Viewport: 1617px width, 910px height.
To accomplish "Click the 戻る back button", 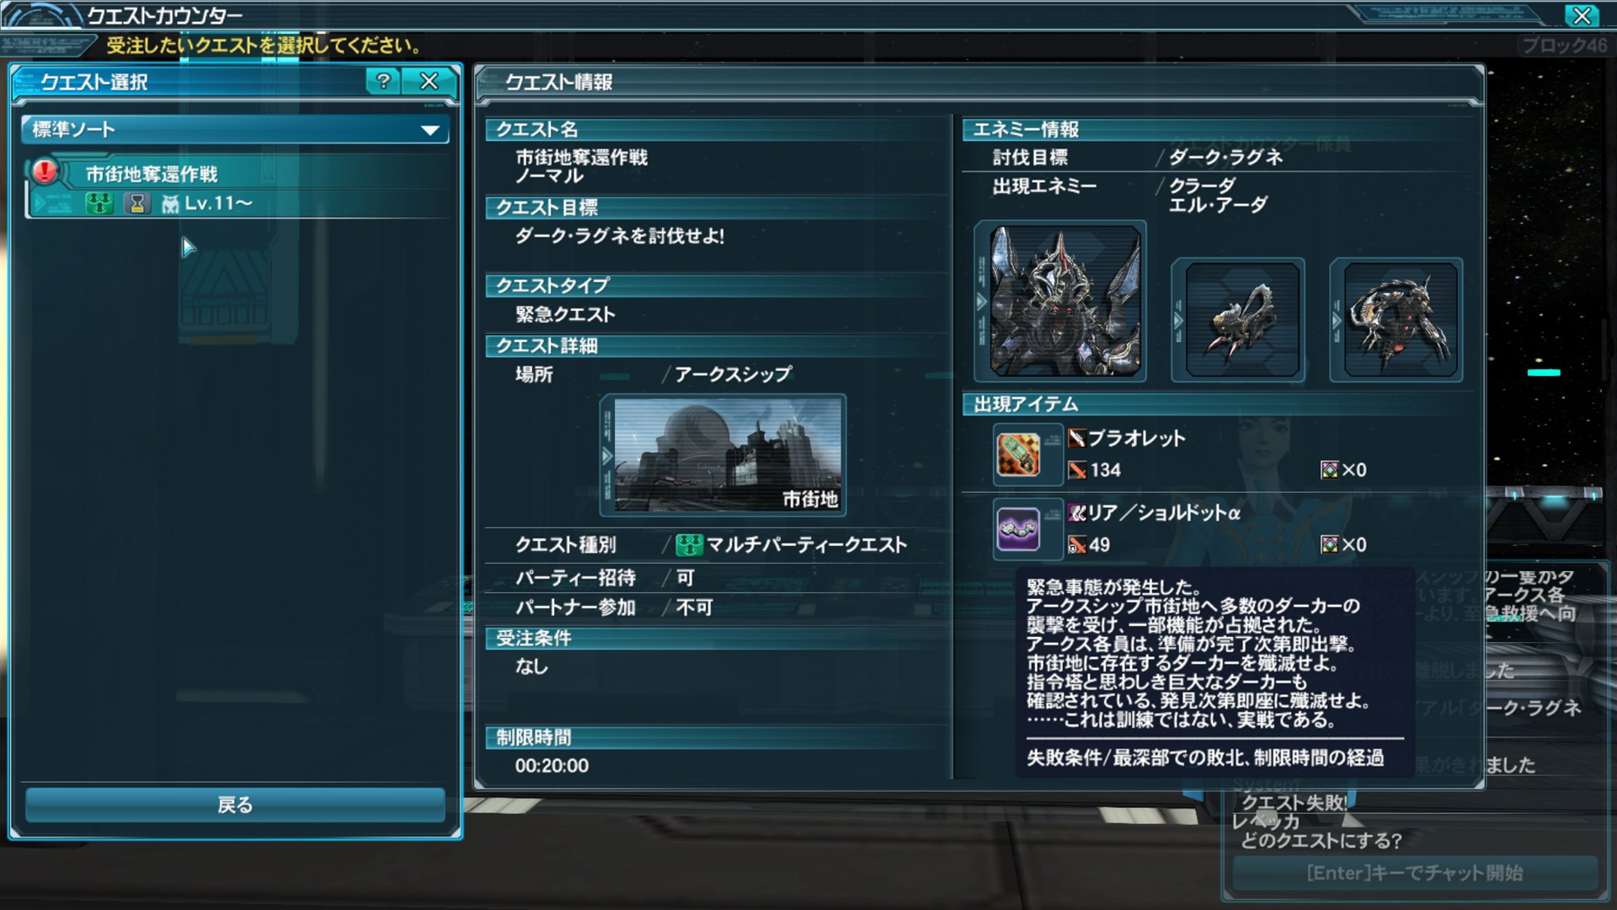I will (x=235, y=805).
